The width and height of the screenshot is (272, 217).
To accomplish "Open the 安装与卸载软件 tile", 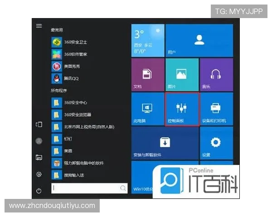I will click(x=165, y=143).
